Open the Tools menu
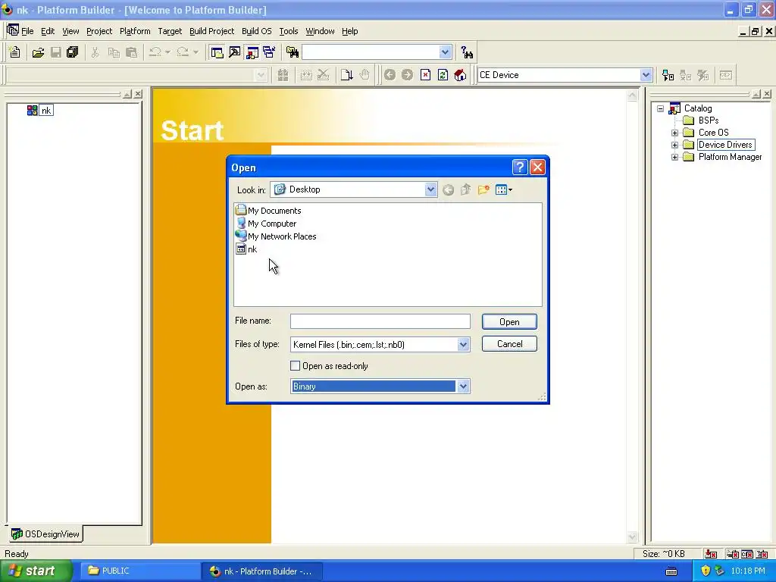 click(x=289, y=31)
